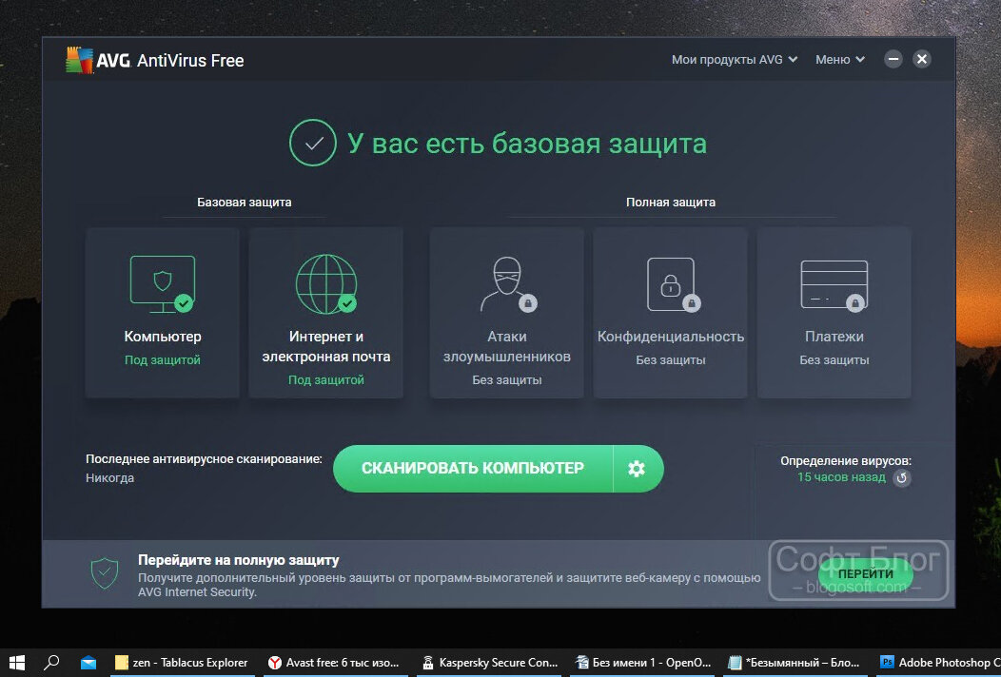Open the Windows Start menu

pyautogui.click(x=17, y=663)
